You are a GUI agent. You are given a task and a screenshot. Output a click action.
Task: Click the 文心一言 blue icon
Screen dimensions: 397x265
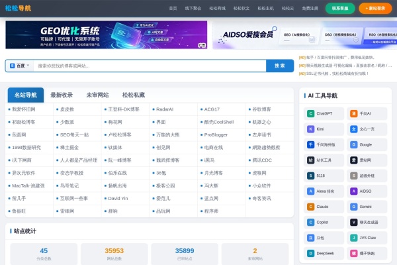pos(354,129)
